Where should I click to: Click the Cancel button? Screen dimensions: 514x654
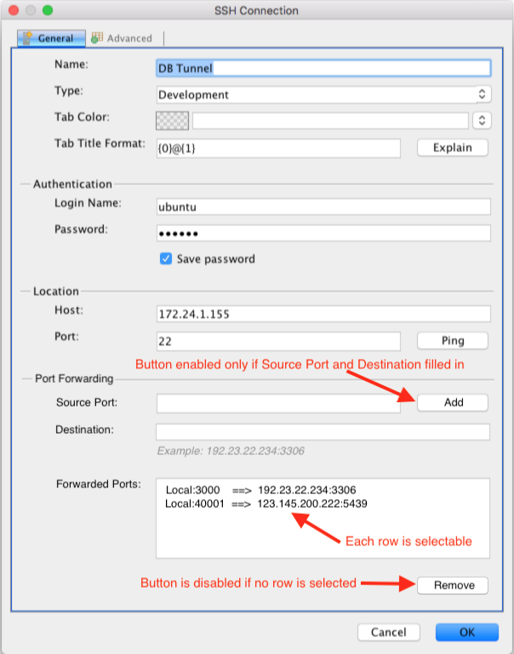pyautogui.click(x=388, y=632)
